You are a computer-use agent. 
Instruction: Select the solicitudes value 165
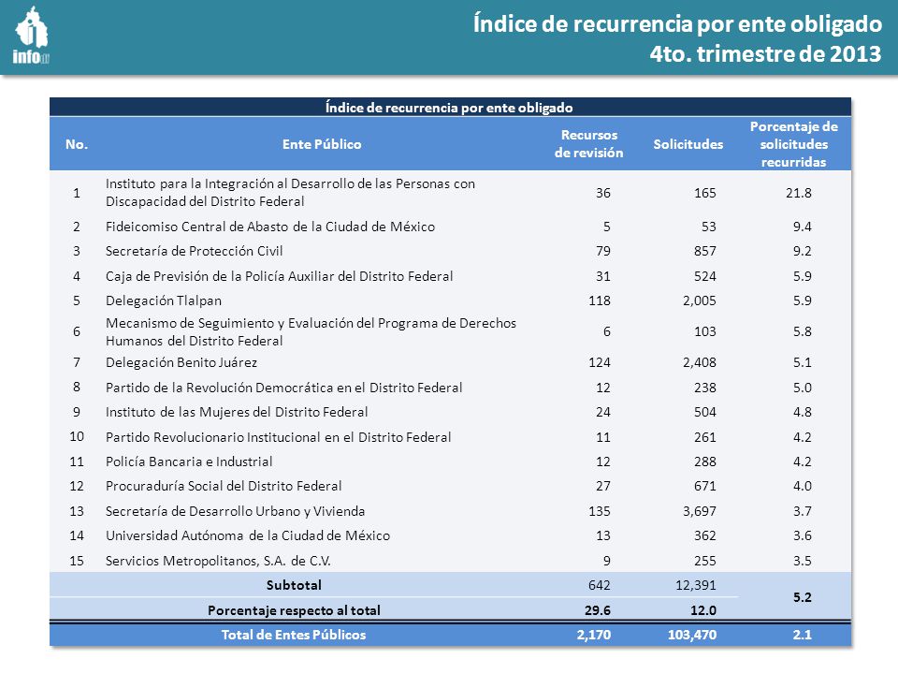click(705, 193)
